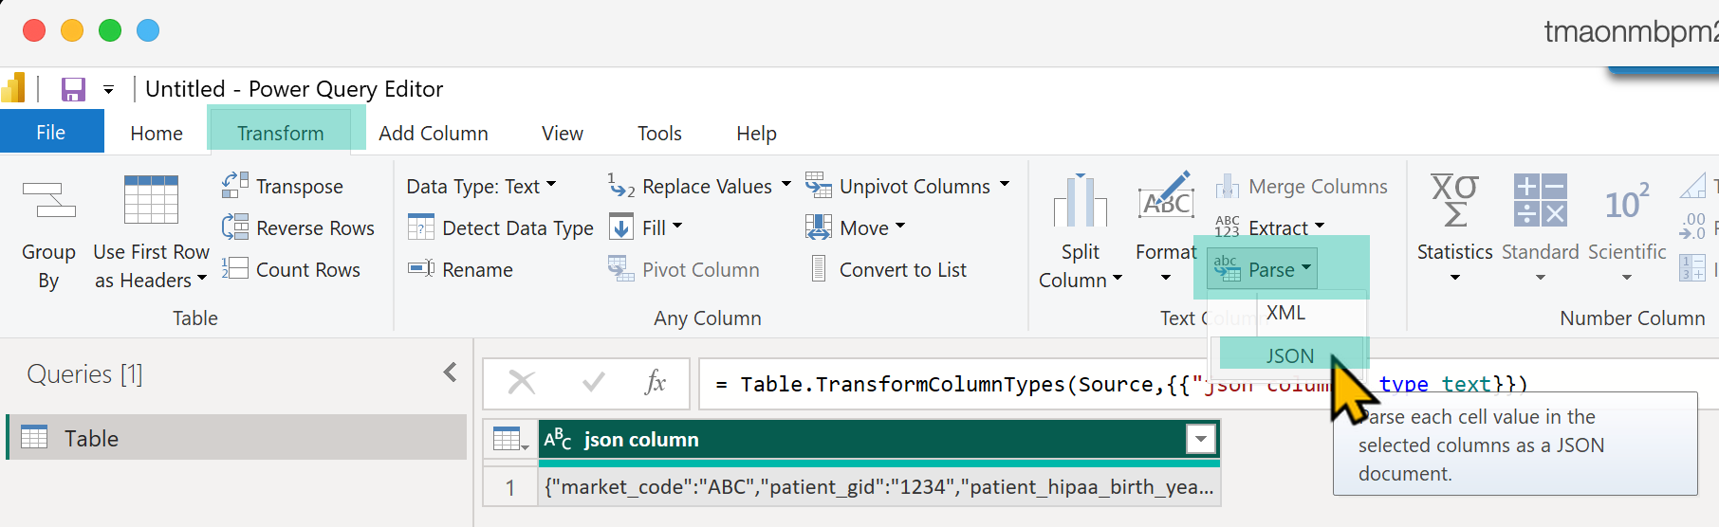Click the red close window button
The height and width of the screenshot is (527, 1719).
coord(34,30)
